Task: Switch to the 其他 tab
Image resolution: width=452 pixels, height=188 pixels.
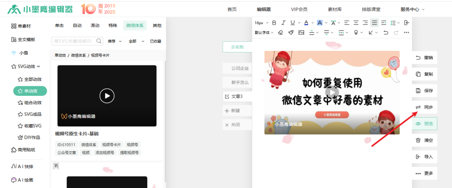Action: (157, 25)
